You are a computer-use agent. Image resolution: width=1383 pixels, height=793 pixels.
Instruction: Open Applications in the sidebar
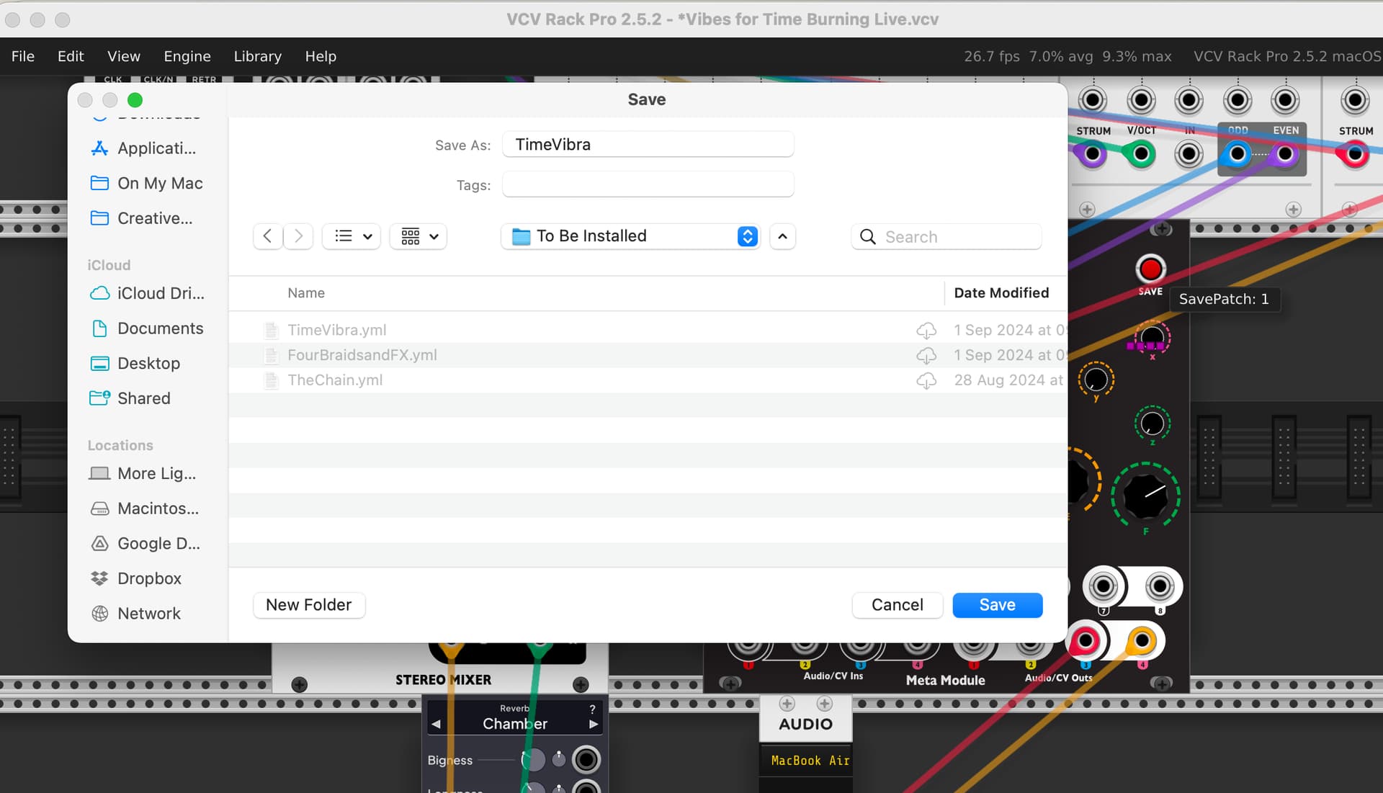click(x=144, y=148)
